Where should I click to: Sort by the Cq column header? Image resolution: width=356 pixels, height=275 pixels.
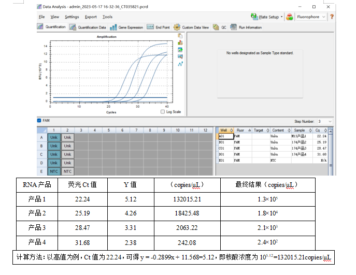(x=320, y=130)
